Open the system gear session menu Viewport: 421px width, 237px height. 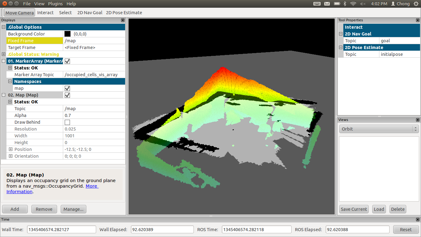[416, 4]
